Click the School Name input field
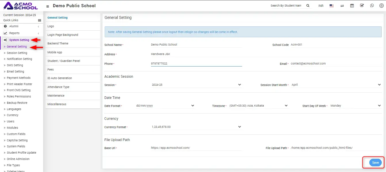Image resolution: width=386 pixels, height=172 pixels. 196,45
